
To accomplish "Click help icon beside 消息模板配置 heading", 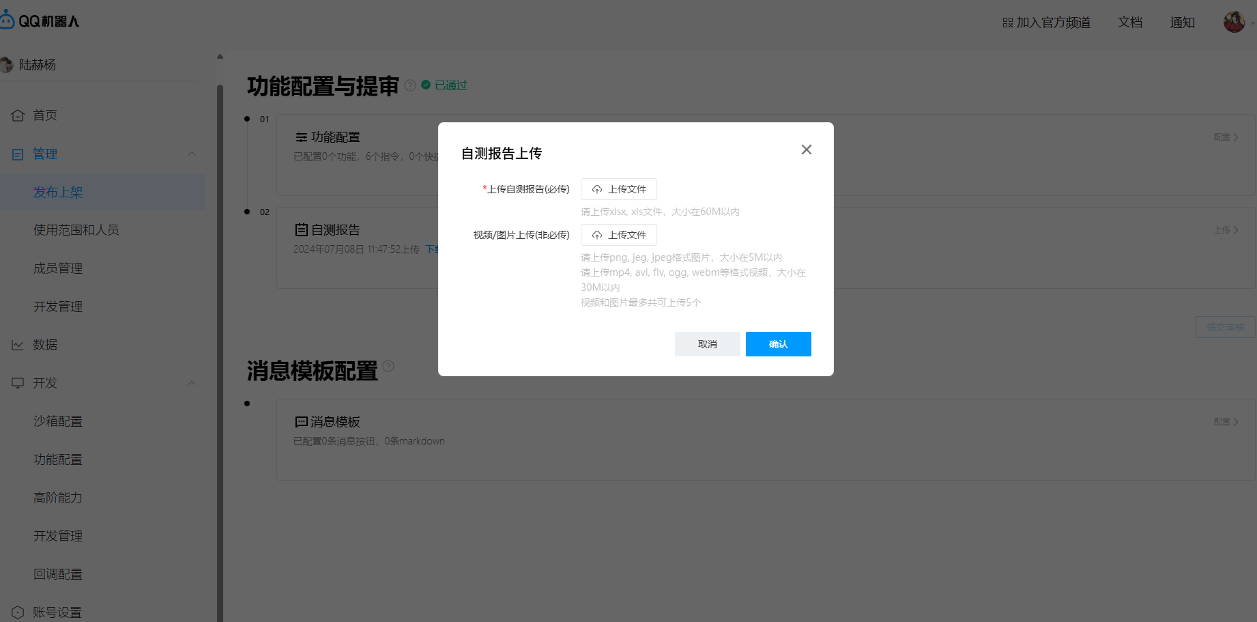I will point(388,366).
